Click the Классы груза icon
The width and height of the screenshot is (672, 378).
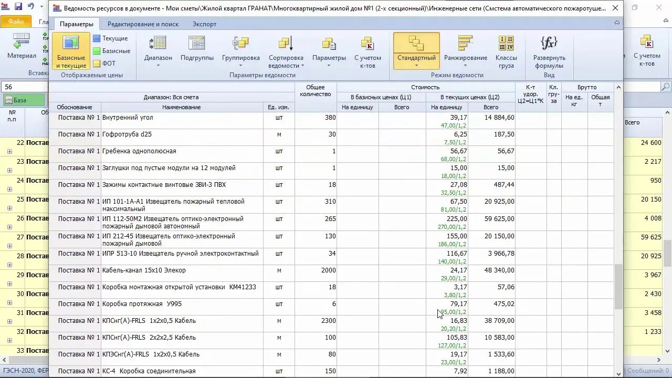click(506, 44)
